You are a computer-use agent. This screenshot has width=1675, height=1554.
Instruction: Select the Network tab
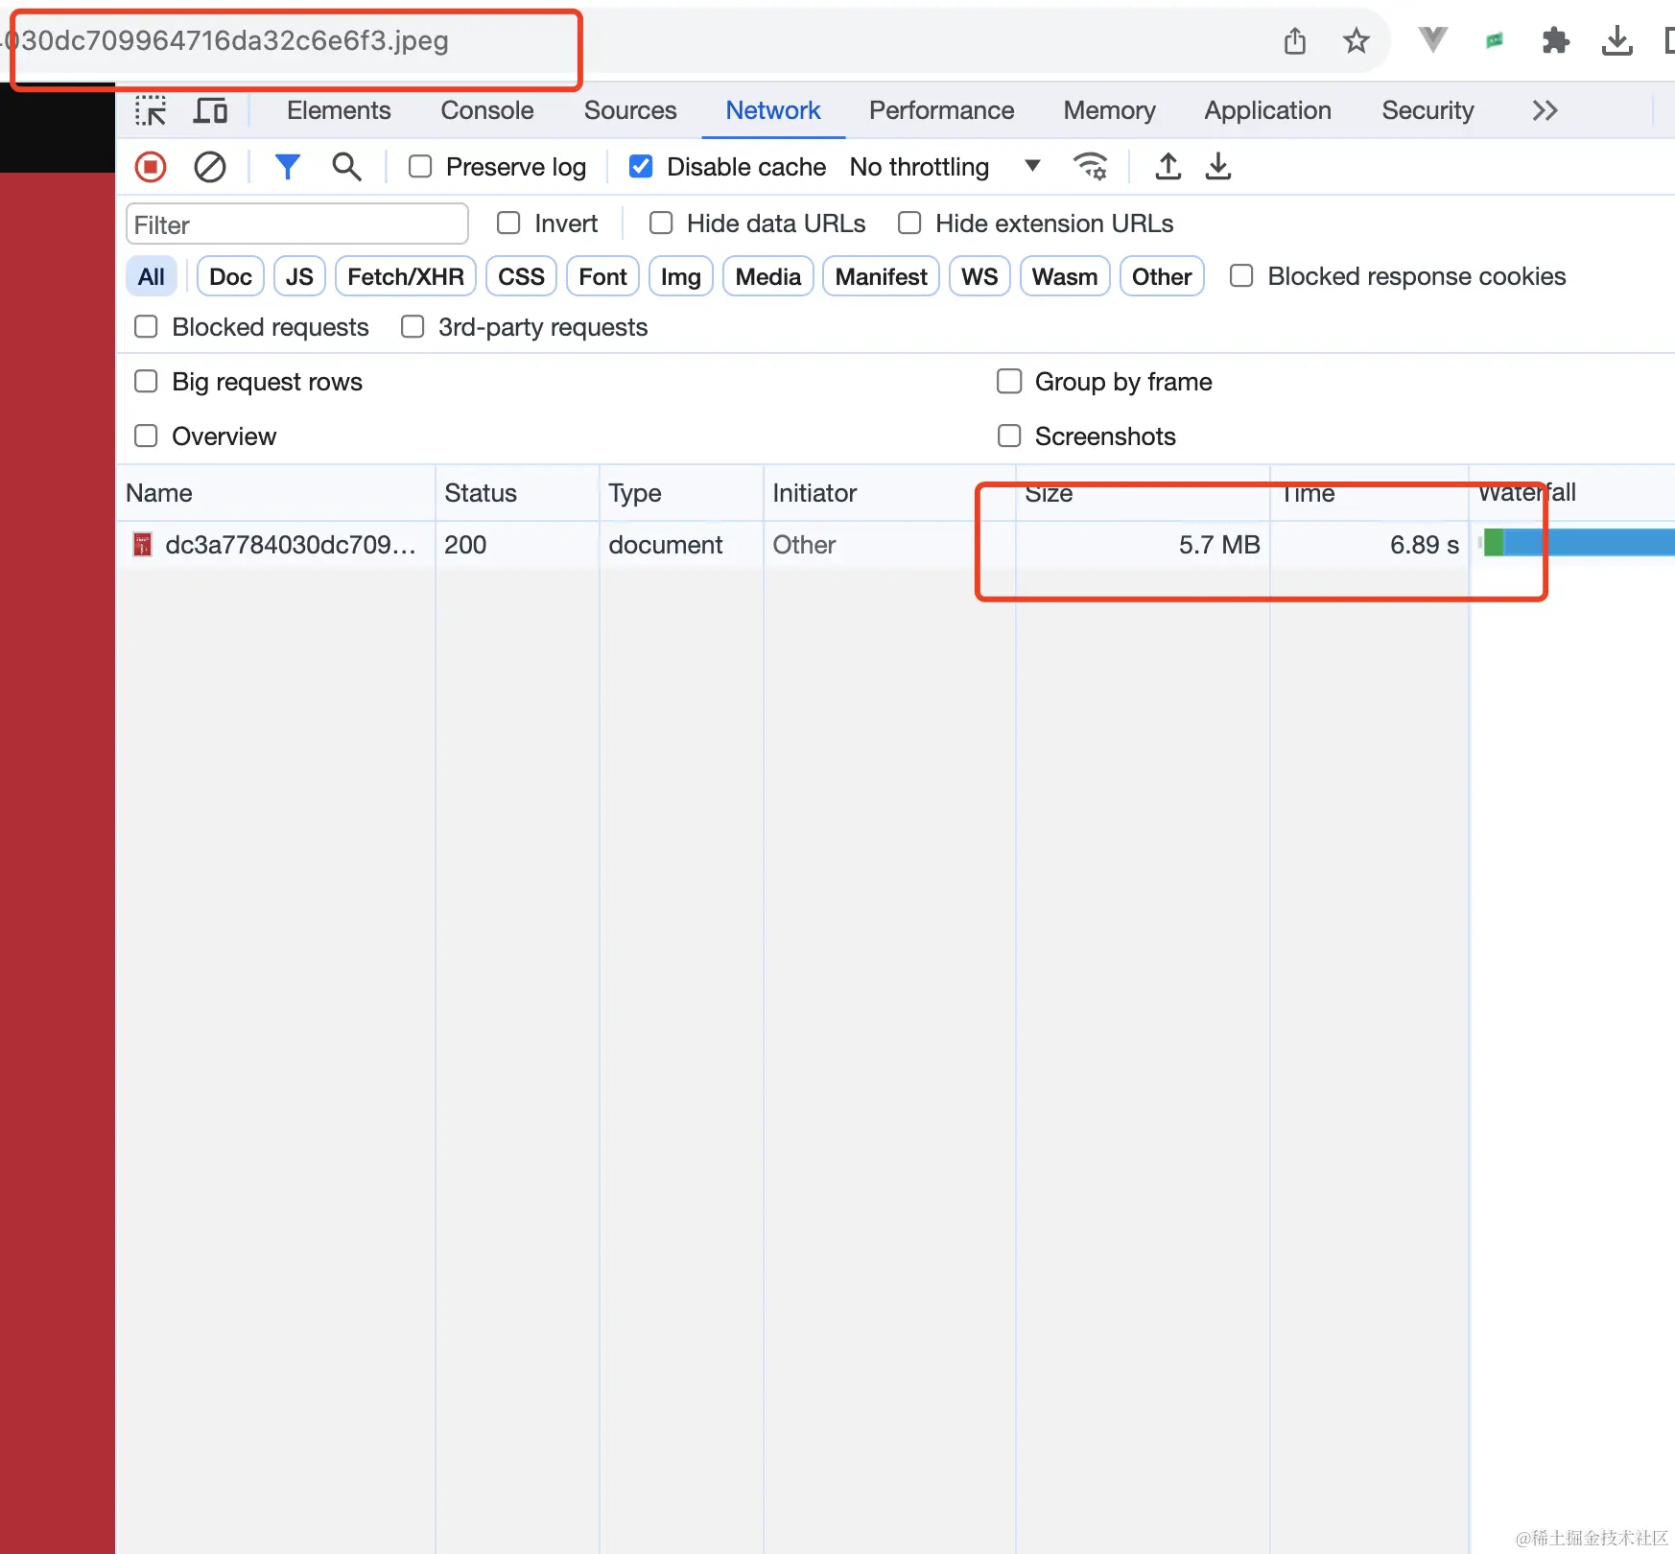773,111
